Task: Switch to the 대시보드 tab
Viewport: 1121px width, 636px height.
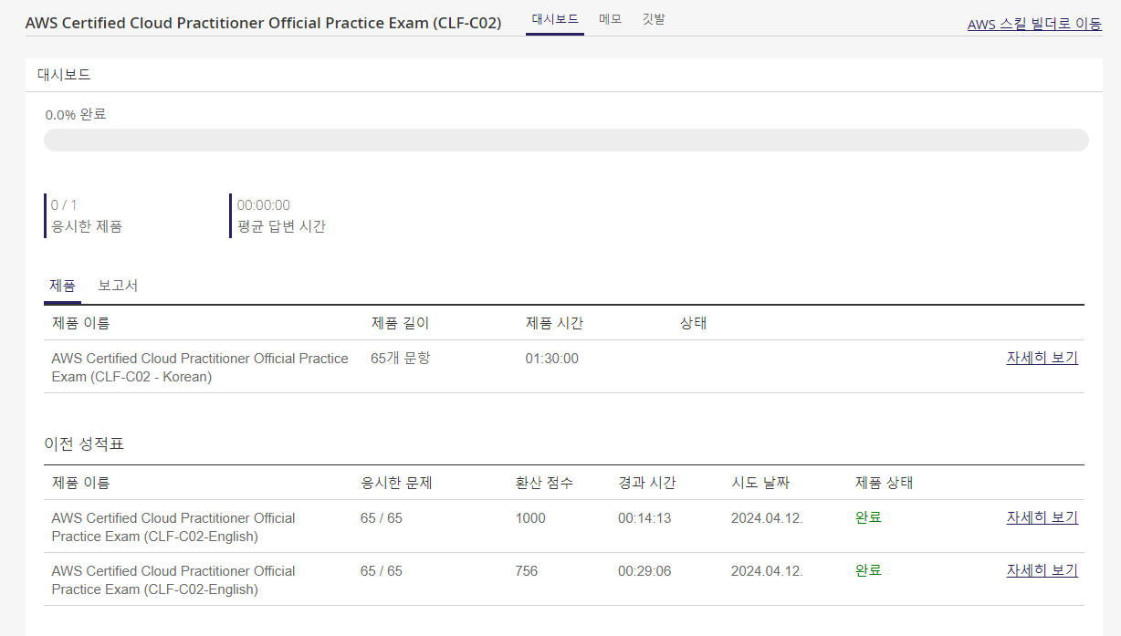Action: 555,19
